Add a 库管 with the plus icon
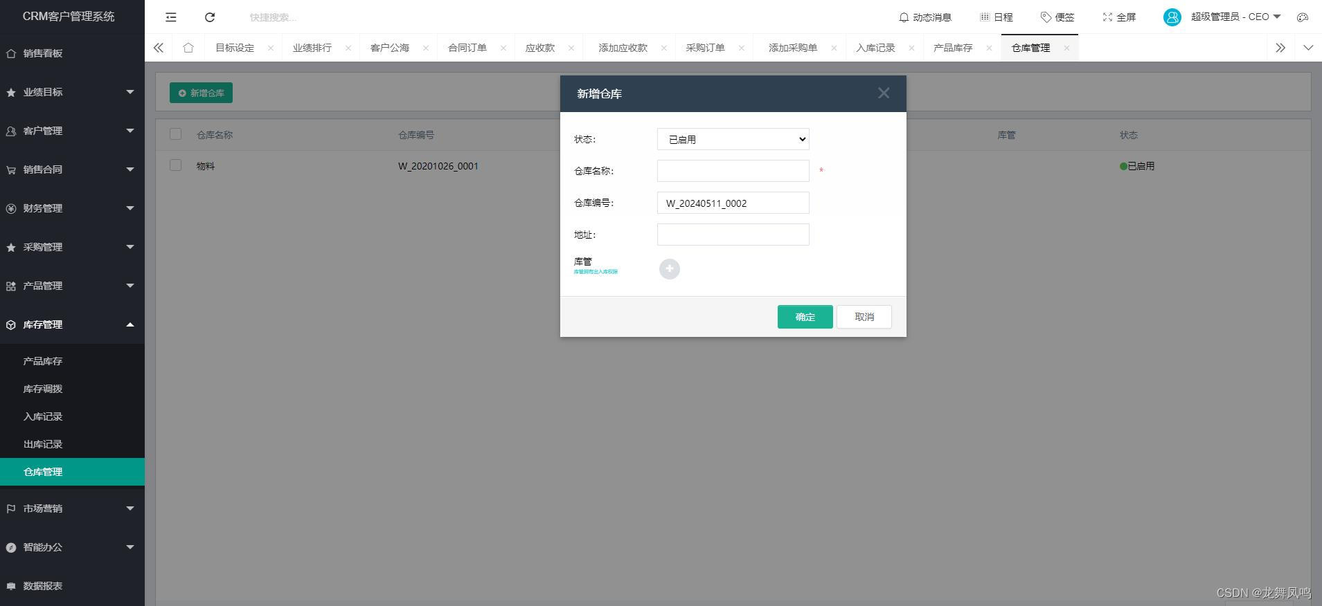1322x606 pixels. point(670,269)
